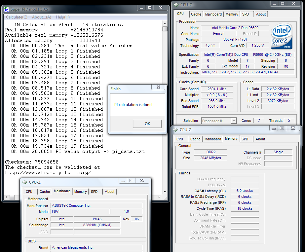This screenshot has height=252, width=305.
Task: Minimize the Super PI window
Action: click(x=141, y=8)
